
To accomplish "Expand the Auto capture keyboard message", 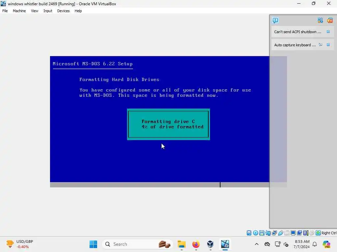I will pyautogui.click(x=295, y=45).
